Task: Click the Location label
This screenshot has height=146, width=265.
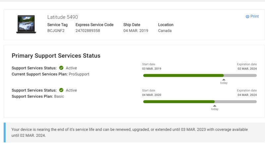Action: pyautogui.click(x=166, y=25)
